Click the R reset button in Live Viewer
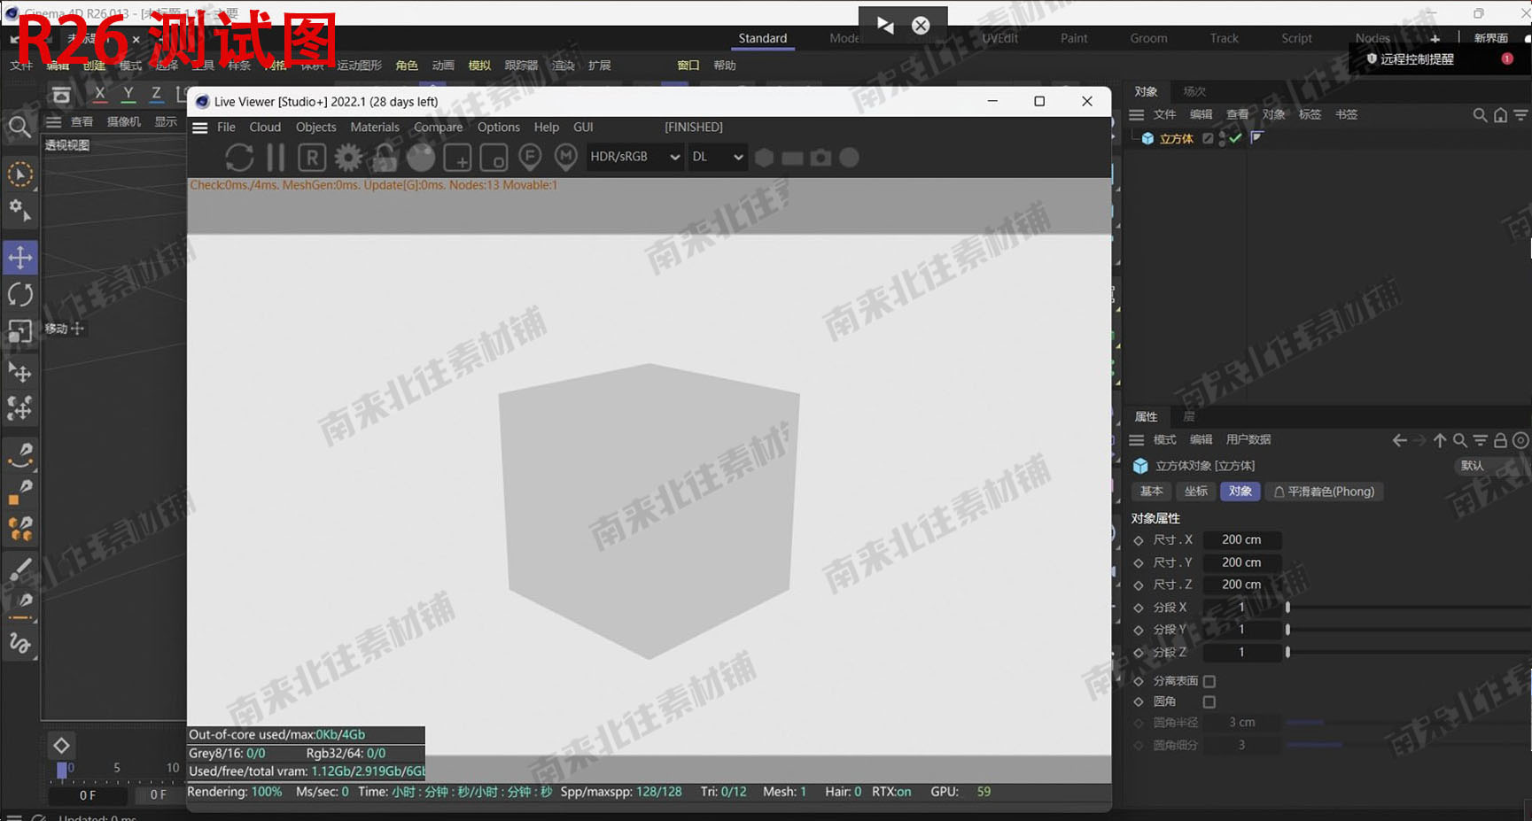The width and height of the screenshot is (1532, 821). [x=312, y=158]
